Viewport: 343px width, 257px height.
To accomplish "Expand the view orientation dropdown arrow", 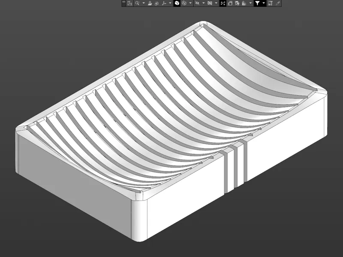I will click(x=170, y=3).
